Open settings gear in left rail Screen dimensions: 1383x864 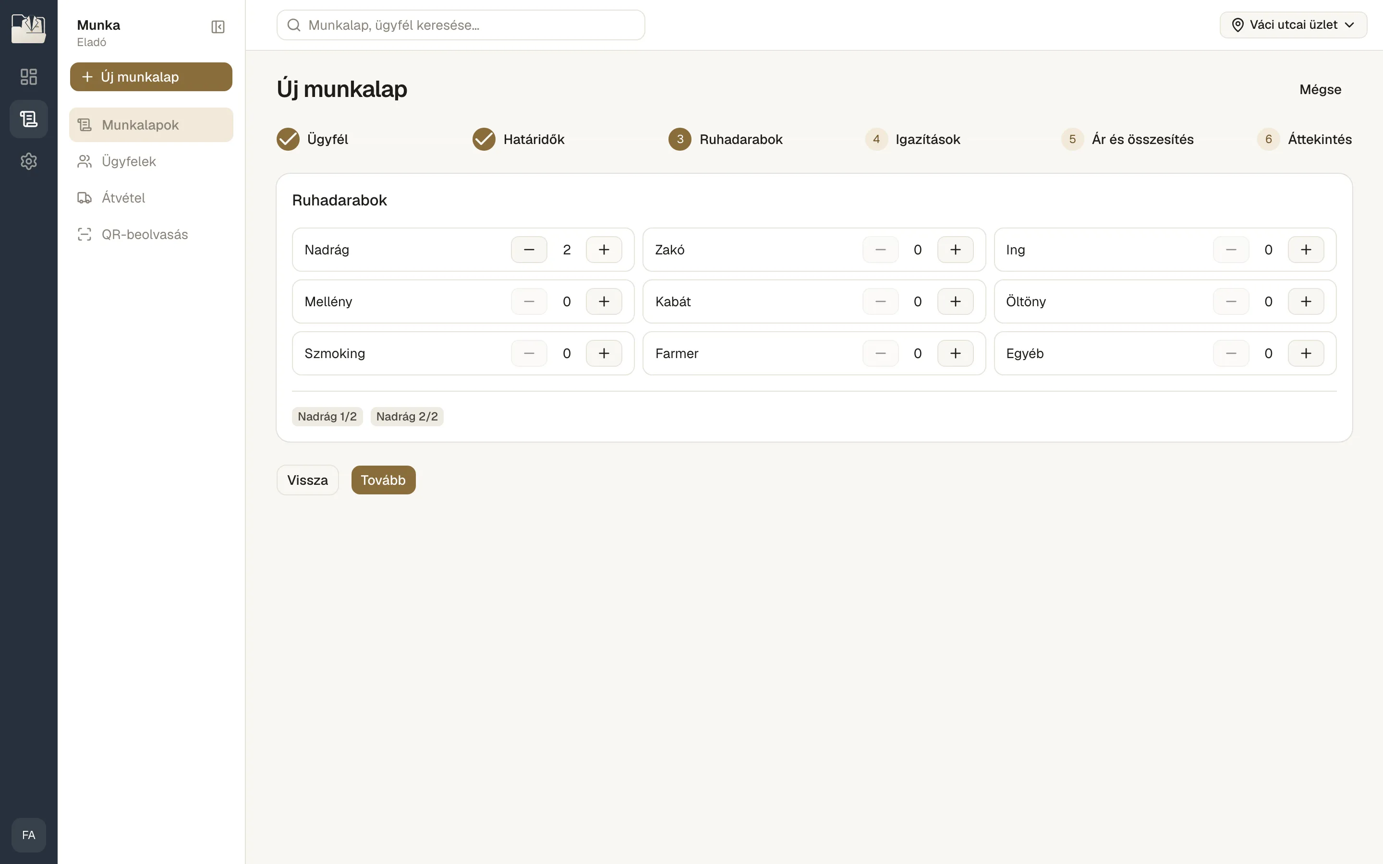(29, 161)
